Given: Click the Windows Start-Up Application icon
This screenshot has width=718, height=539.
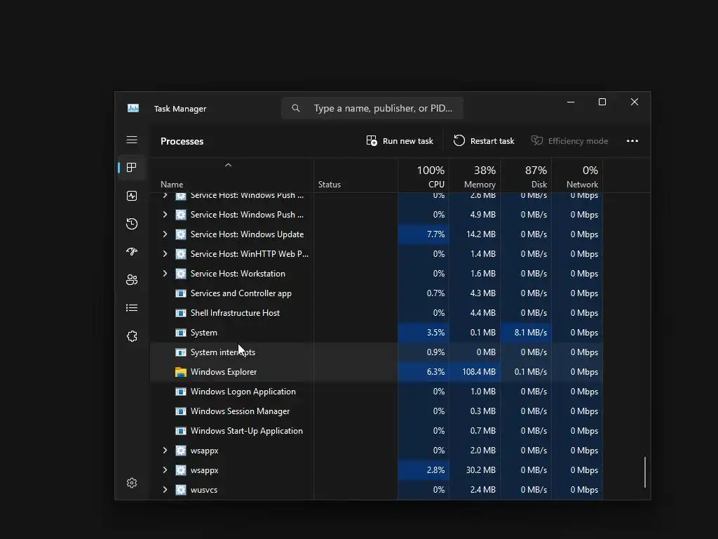Looking at the screenshot, I should point(181,431).
